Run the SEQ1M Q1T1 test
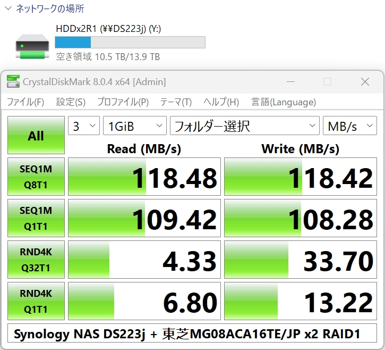 pyautogui.click(x=36, y=218)
